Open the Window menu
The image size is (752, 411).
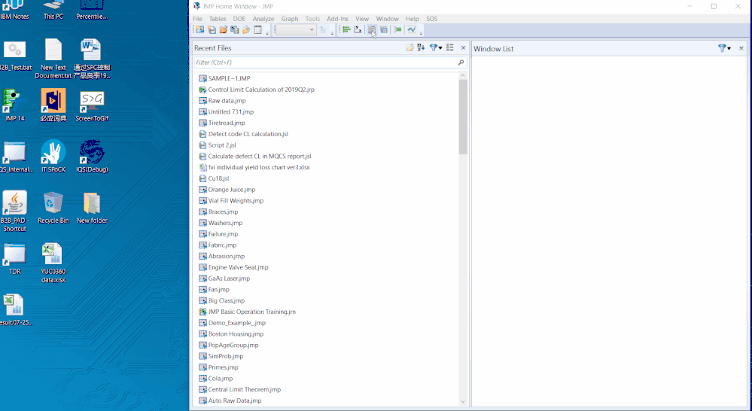click(387, 19)
